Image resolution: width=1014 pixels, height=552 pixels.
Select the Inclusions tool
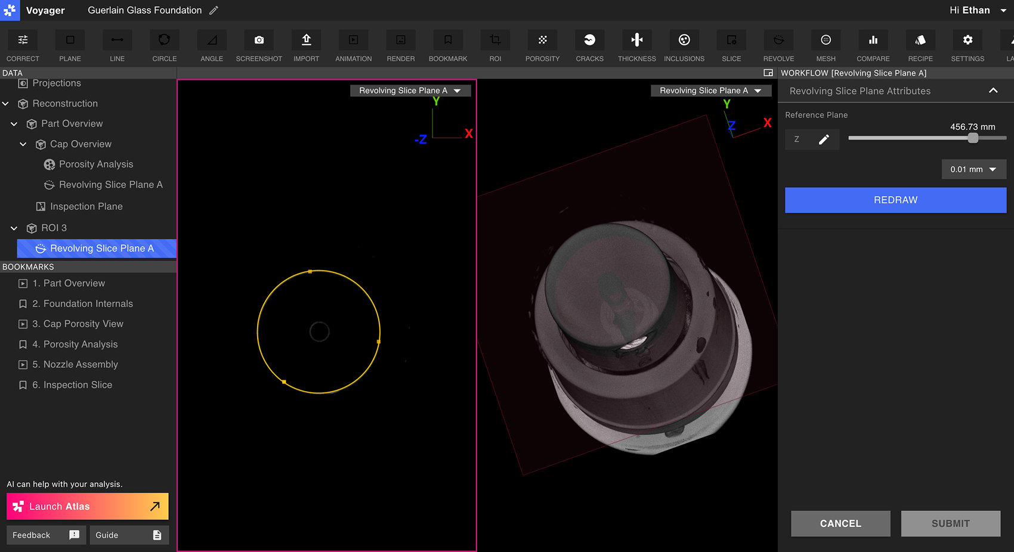click(x=684, y=46)
